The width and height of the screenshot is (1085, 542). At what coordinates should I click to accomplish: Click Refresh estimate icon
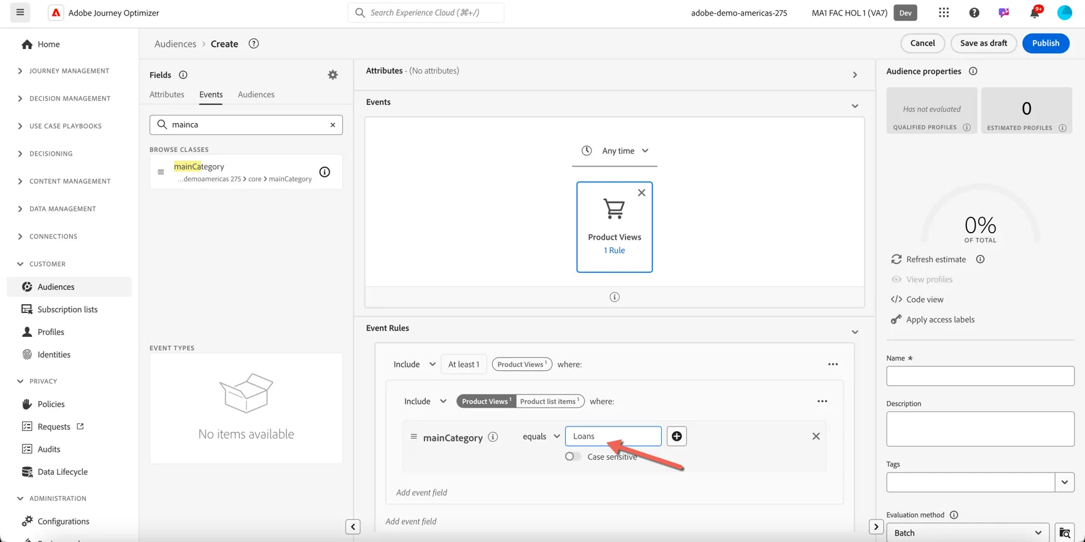click(896, 259)
